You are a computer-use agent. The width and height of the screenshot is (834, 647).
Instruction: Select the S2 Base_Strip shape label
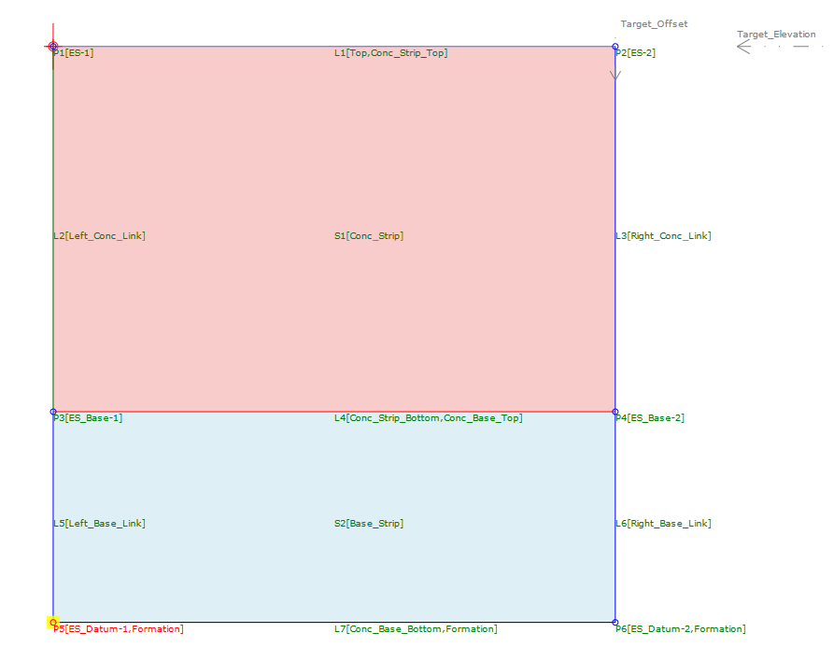coord(369,523)
